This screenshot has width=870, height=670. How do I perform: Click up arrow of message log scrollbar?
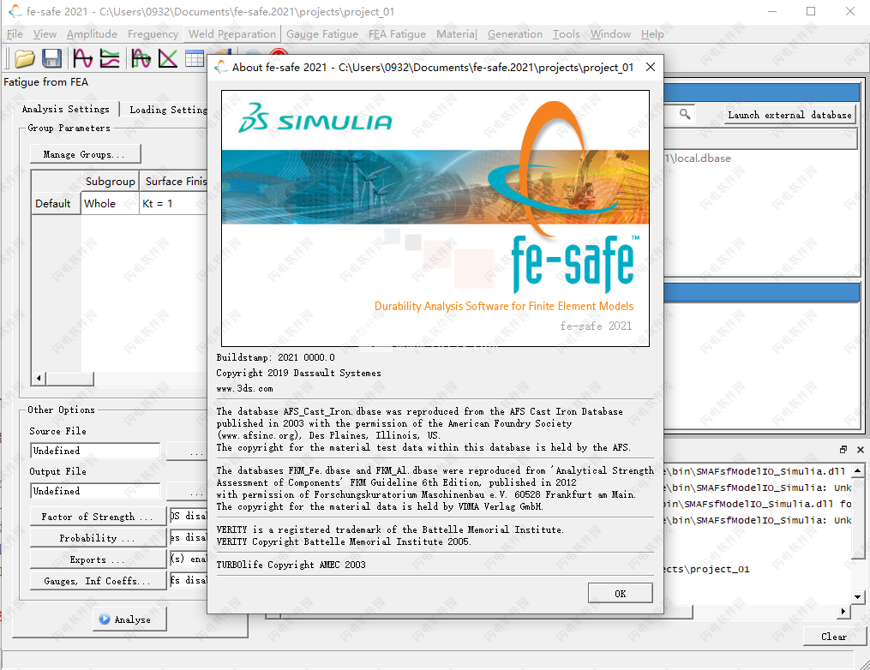(858, 471)
